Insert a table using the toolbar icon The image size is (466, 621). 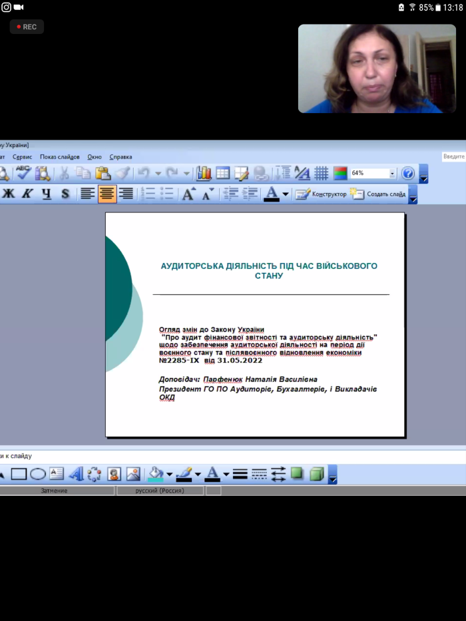click(x=222, y=174)
